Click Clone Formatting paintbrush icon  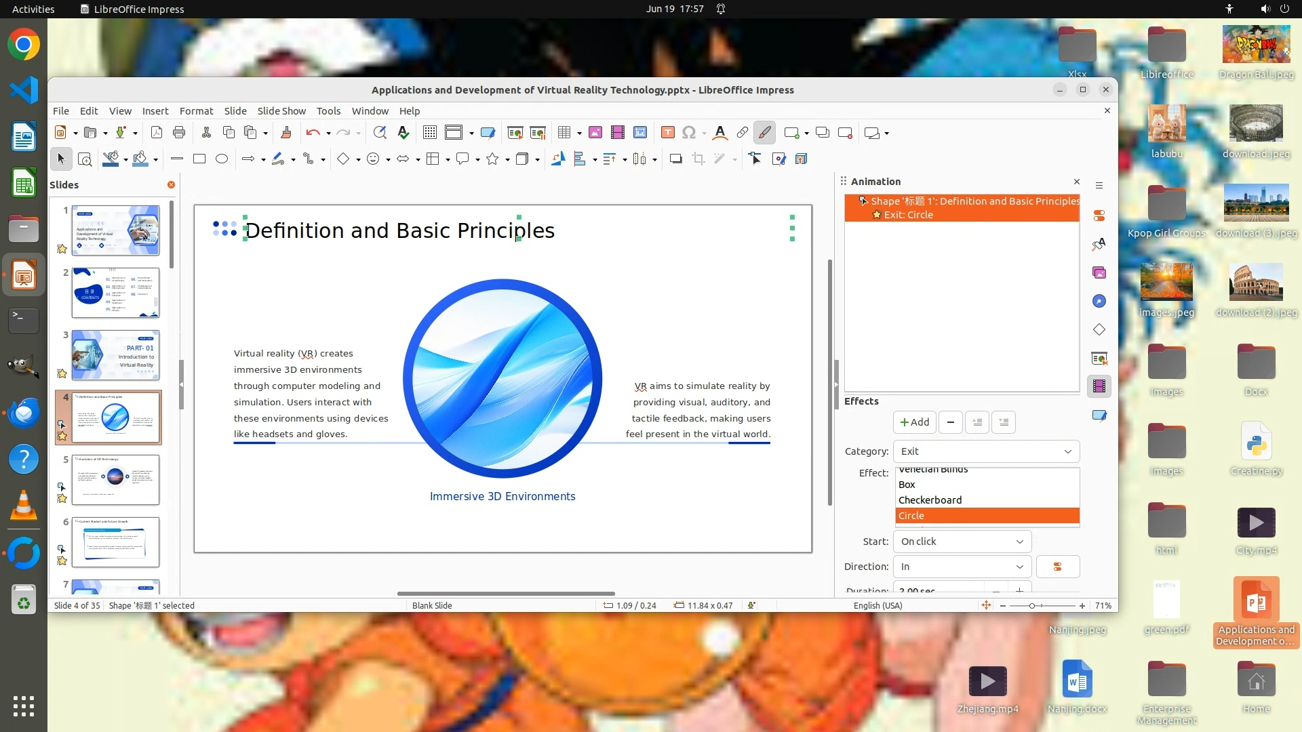click(x=285, y=133)
